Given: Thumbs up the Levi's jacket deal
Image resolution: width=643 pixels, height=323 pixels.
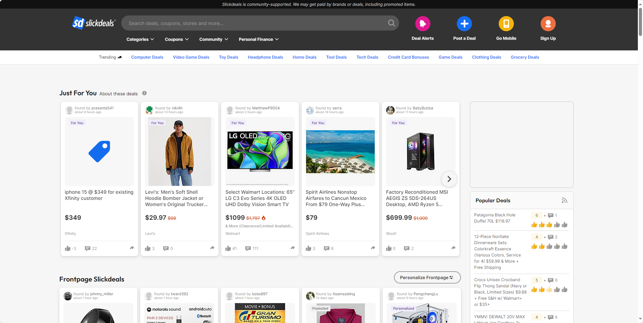Looking at the screenshot, I should (148, 248).
